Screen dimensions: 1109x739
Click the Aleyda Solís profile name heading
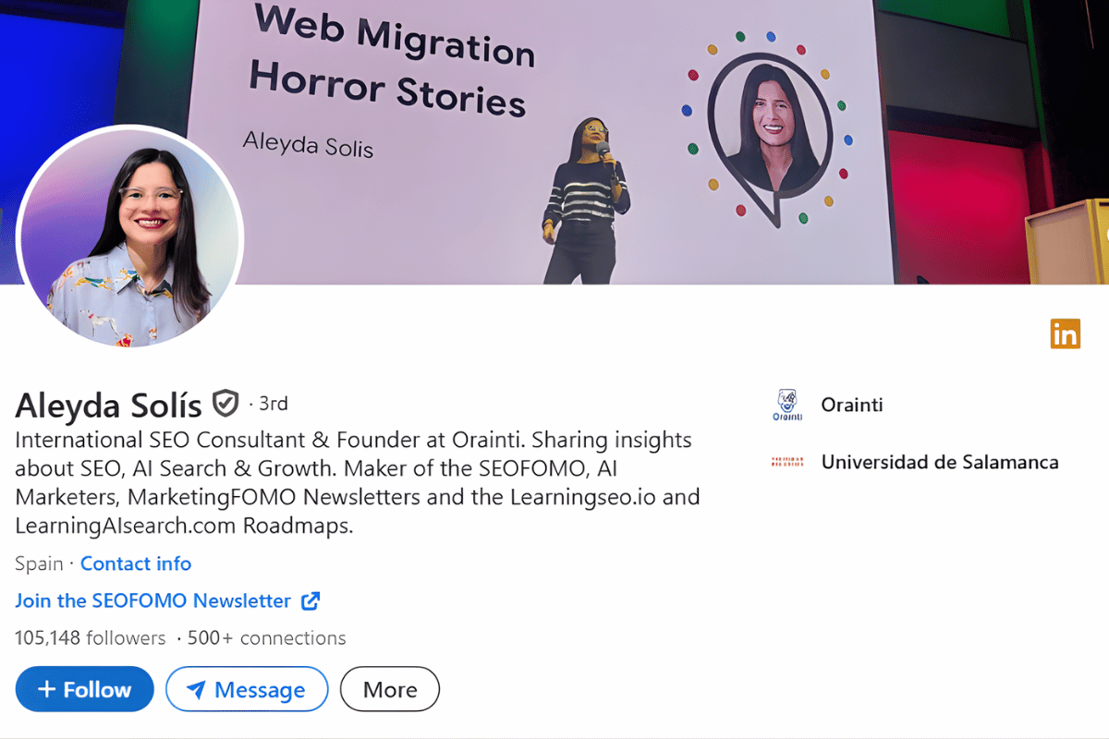[x=108, y=405]
